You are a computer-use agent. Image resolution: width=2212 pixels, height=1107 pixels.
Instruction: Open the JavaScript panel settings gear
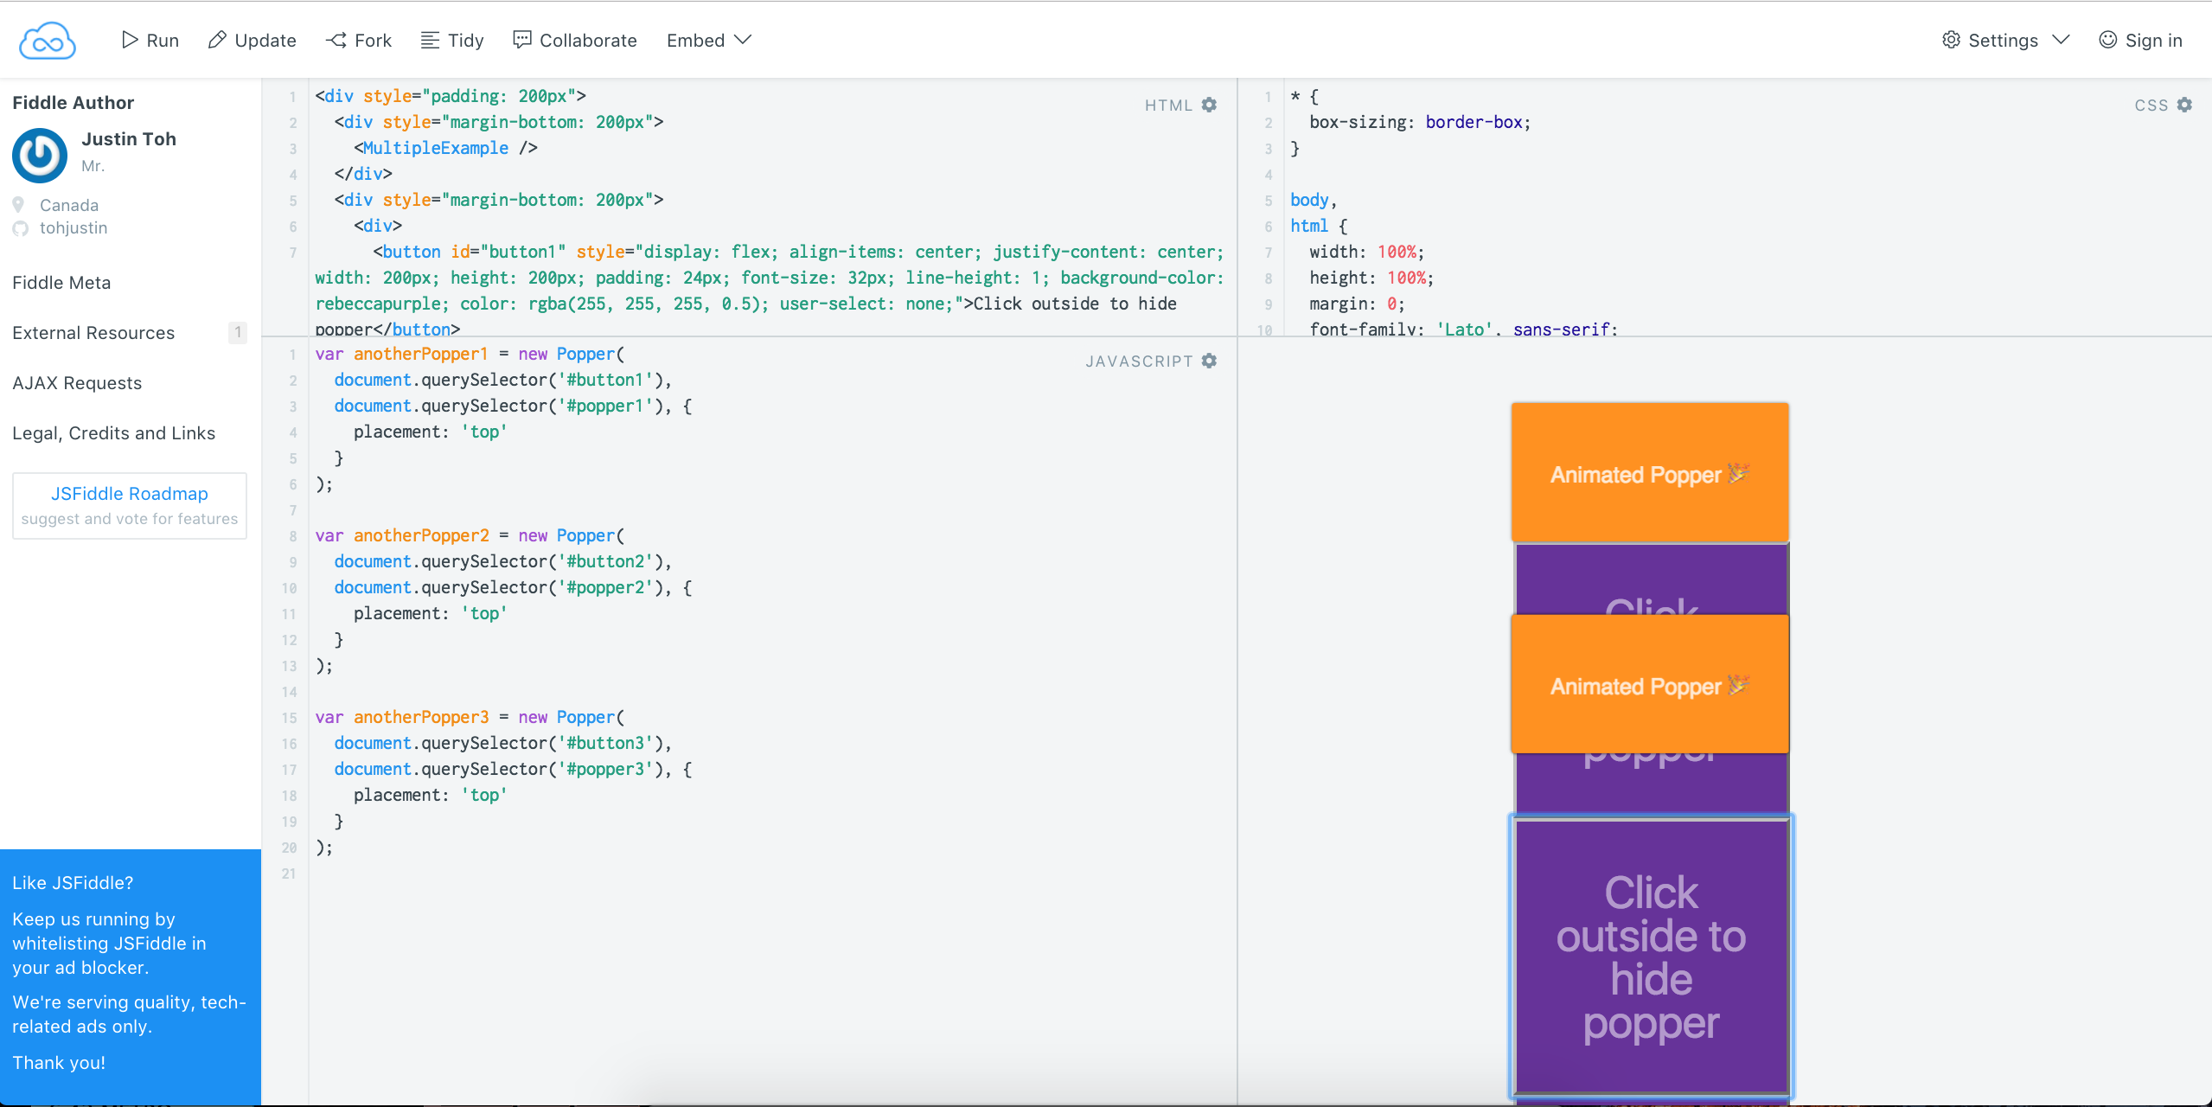tap(1209, 361)
